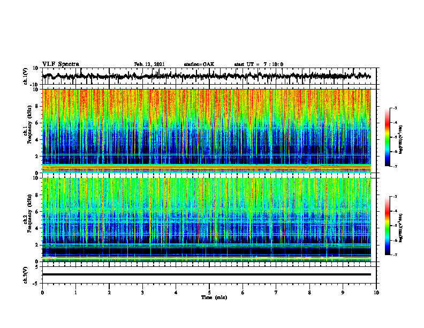Click the "10" tick on the Time axis

[x=376, y=293]
